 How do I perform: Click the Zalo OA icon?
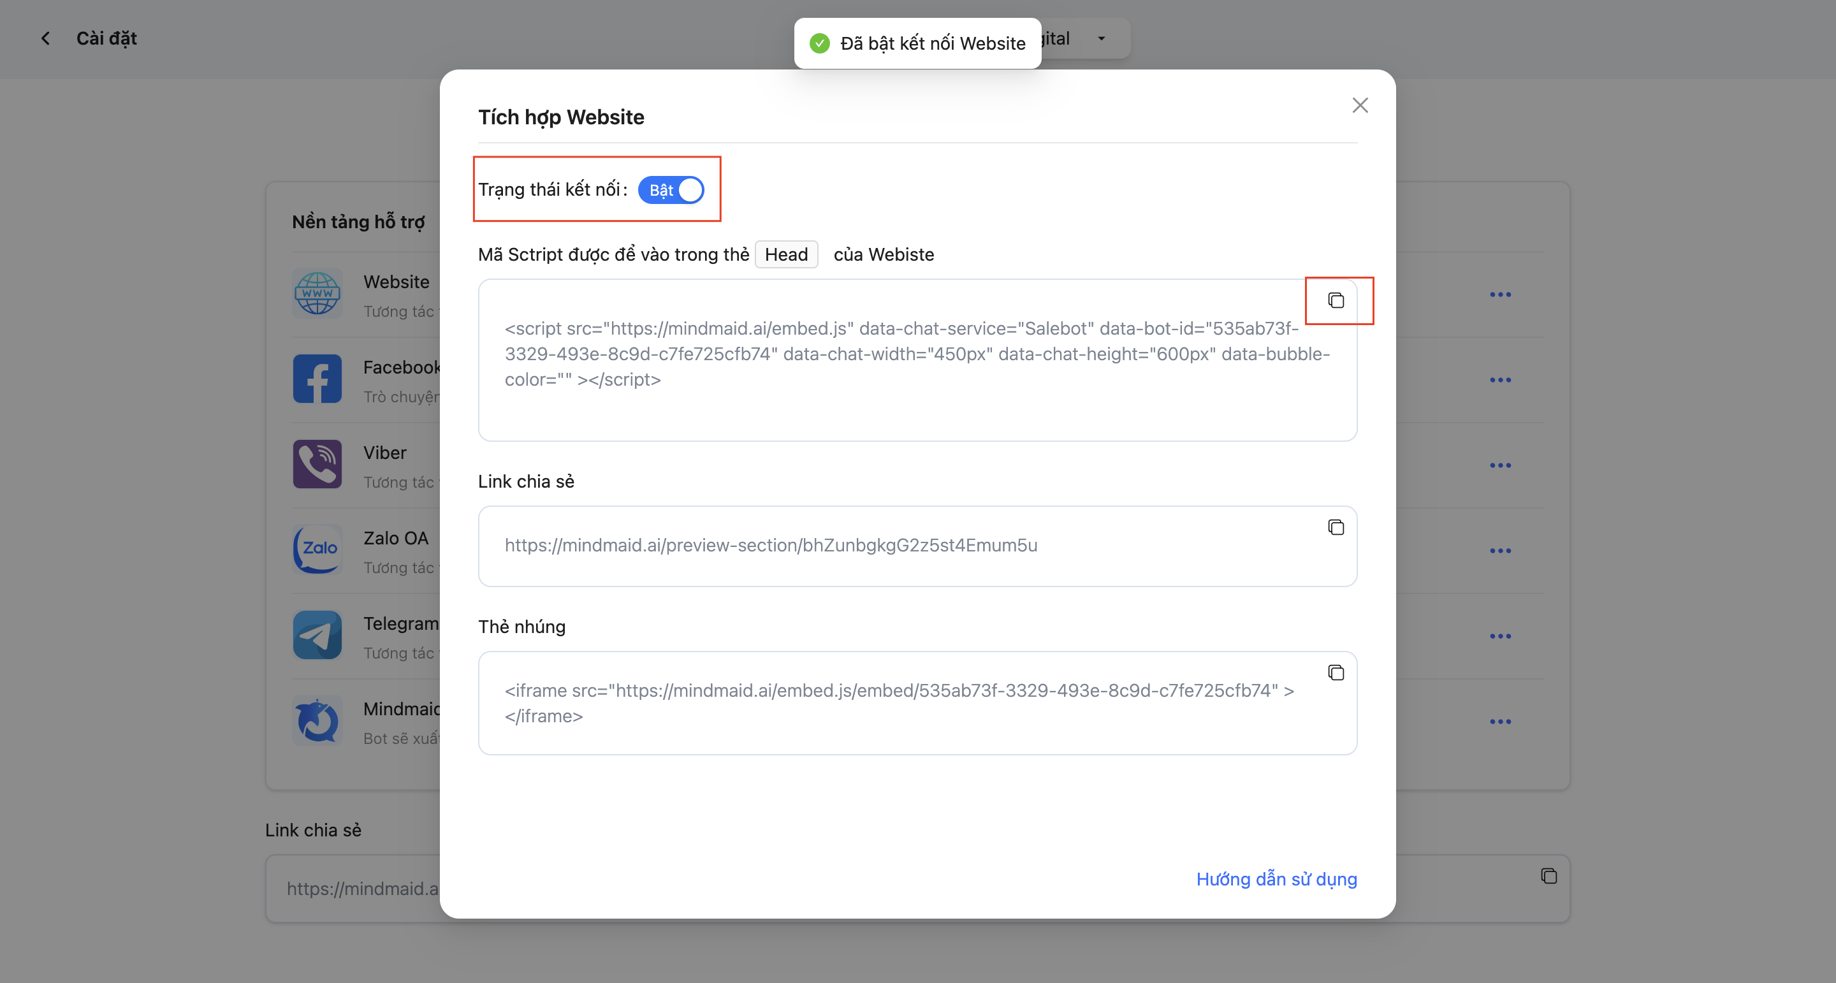pyautogui.click(x=317, y=550)
